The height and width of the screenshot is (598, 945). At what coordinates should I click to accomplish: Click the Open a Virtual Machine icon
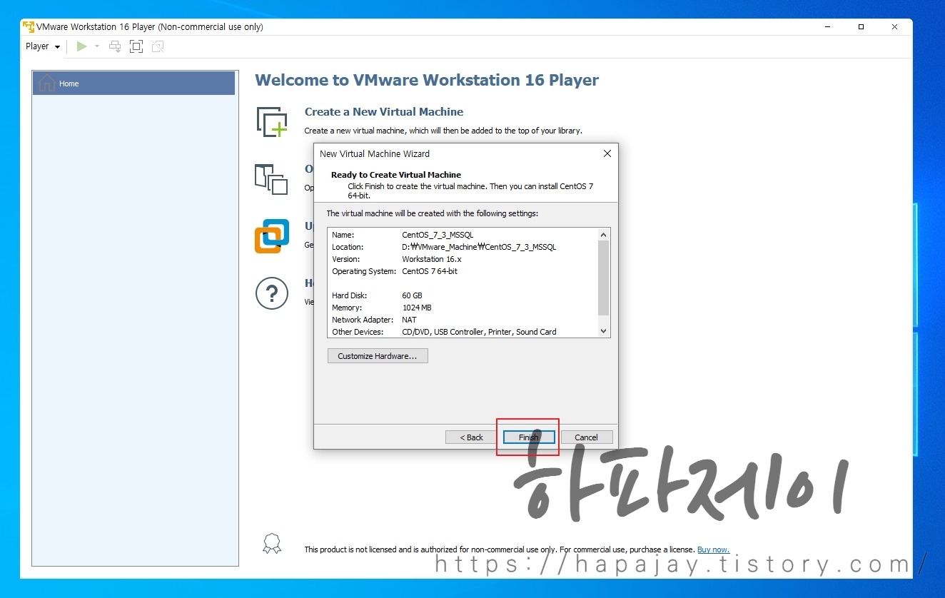tap(271, 178)
